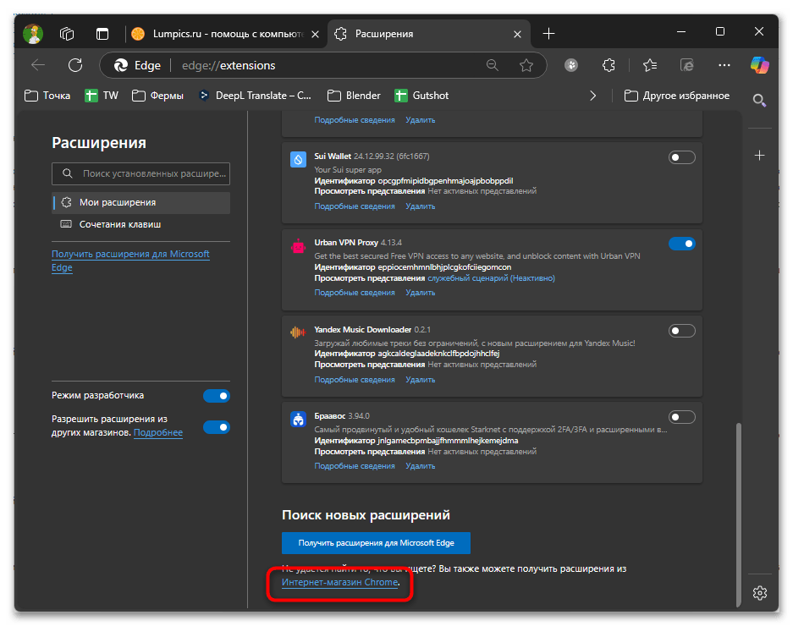Open the Blender bookmark folder

point(354,96)
